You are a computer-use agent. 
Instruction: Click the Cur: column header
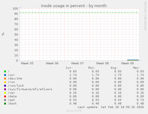tap(69, 68)
